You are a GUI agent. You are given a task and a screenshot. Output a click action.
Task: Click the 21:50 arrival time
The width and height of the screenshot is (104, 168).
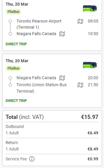(x=93, y=85)
